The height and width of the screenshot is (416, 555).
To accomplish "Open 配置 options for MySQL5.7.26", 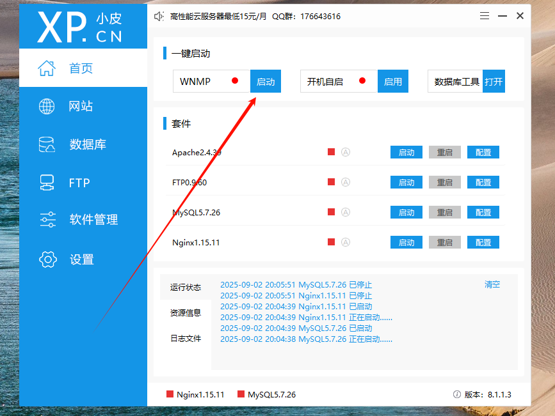I will pyautogui.click(x=483, y=212).
